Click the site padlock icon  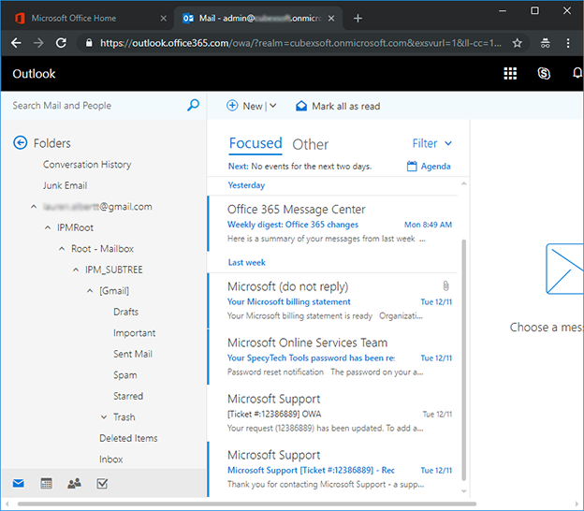coord(89,43)
